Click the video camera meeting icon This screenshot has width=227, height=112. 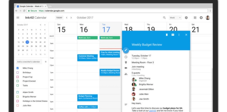126,68
